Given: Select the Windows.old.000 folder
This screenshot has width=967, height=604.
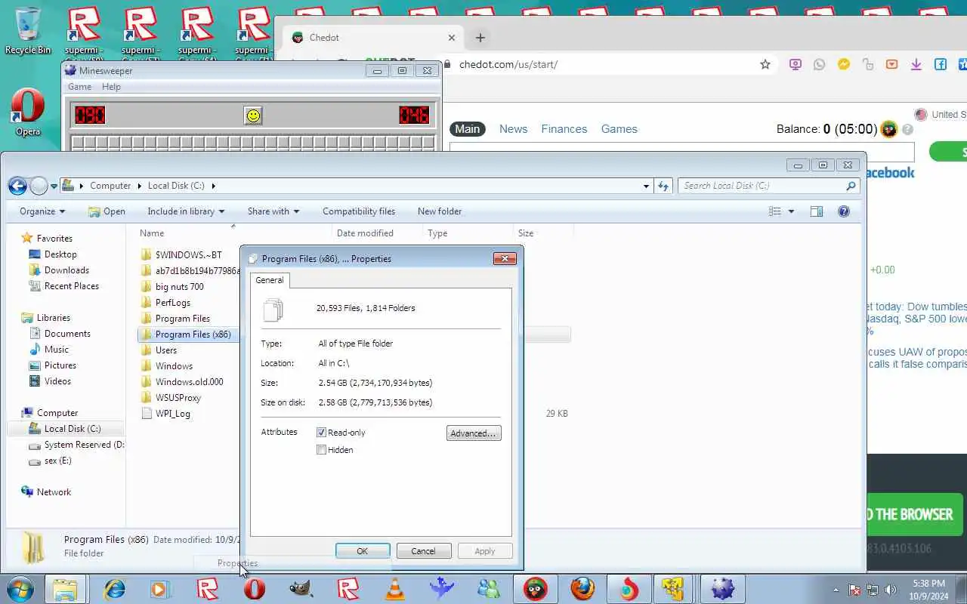Looking at the screenshot, I should (x=189, y=382).
